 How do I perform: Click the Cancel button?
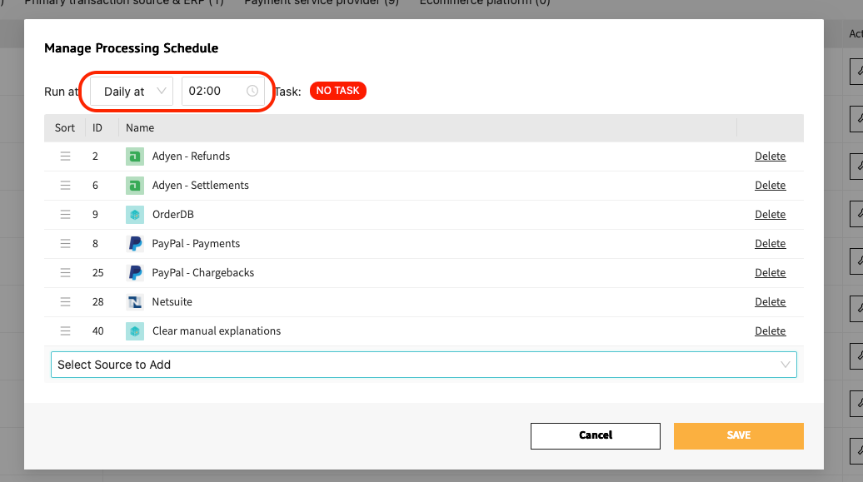pyautogui.click(x=596, y=435)
